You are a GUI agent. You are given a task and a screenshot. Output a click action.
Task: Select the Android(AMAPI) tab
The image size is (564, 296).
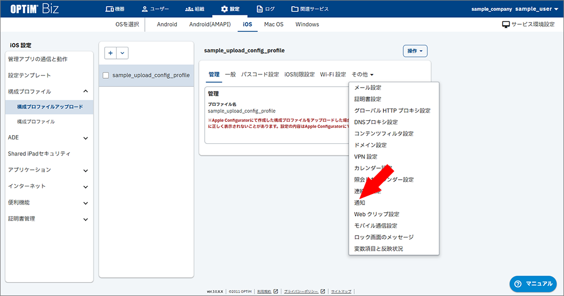coord(210,24)
